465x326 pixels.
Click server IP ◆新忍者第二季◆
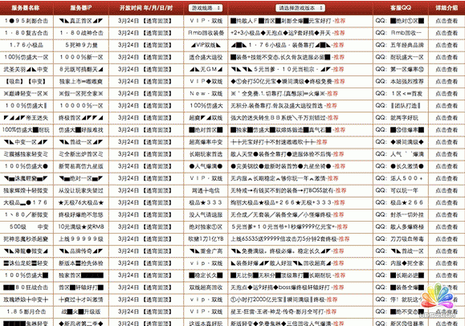[81, 324]
